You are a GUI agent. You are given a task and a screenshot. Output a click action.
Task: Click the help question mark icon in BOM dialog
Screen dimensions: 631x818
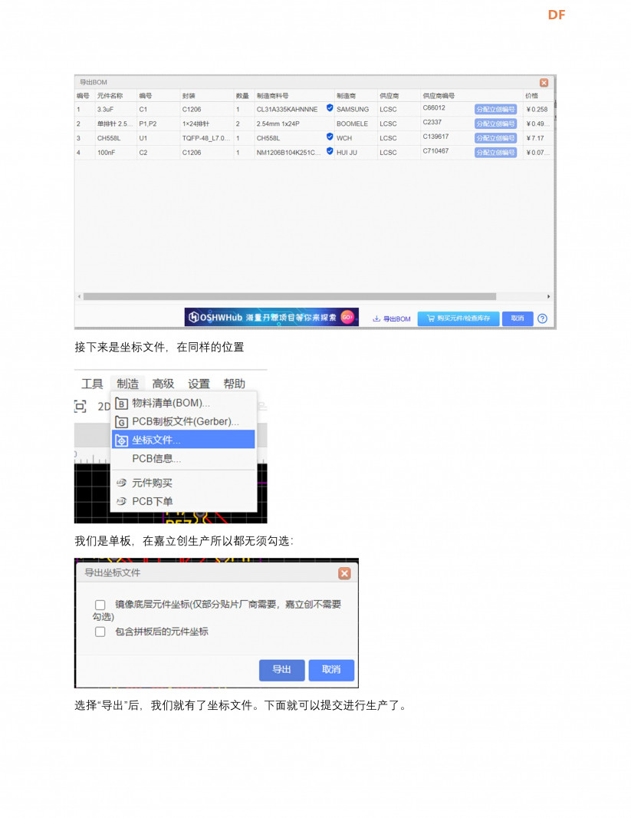pos(542,318)
